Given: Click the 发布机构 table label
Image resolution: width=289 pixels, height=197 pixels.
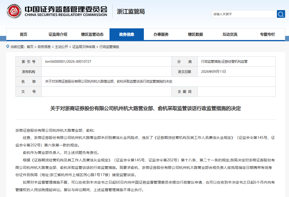Looking at the screenshot, I should click(29, 72).
